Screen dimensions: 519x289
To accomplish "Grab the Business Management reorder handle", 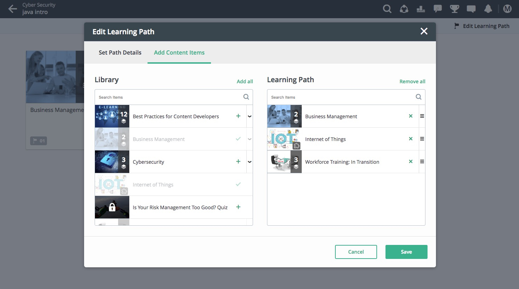I will [x=422, y=116].
